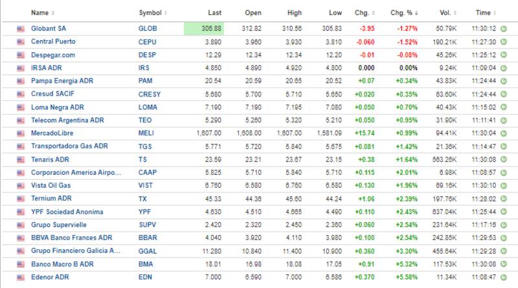Click the clock icon in the IRSA ADR row
Image resolution: width=518 pixels, height=288 pixels.
point(503,68)
